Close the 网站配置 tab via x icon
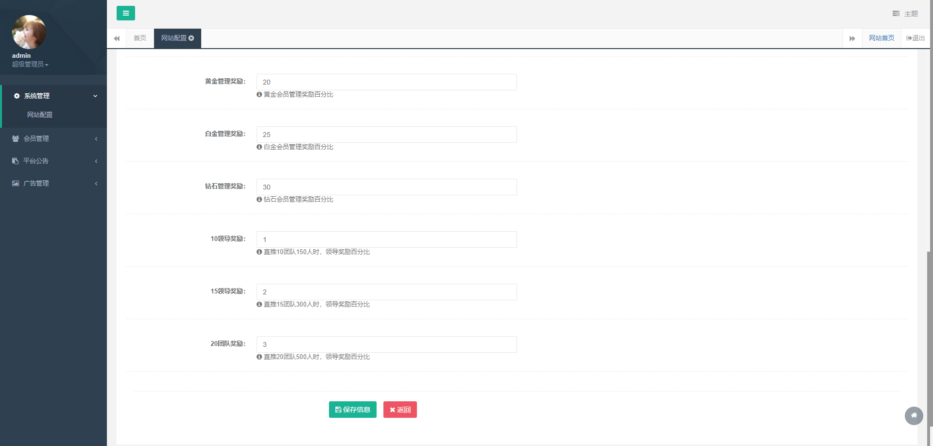This screenshot has height=446, width=933. tap(191, 38)
